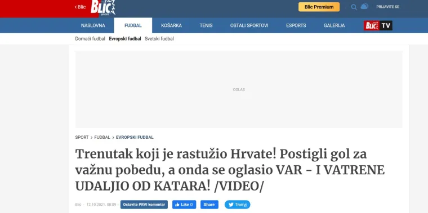Like the article on Facebook
This screenshot has height=213, width=428.
tap(184, 205)
